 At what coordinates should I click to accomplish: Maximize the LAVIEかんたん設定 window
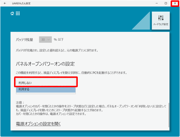coord(166,3)
